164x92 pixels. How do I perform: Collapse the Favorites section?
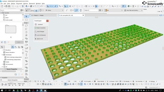[1, 13]
